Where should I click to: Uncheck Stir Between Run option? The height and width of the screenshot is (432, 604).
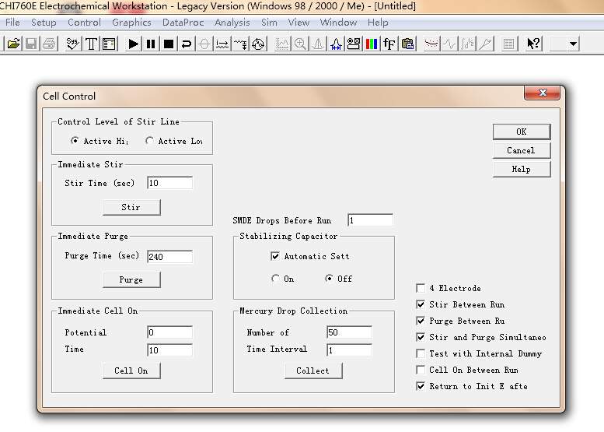coord(421,305)
